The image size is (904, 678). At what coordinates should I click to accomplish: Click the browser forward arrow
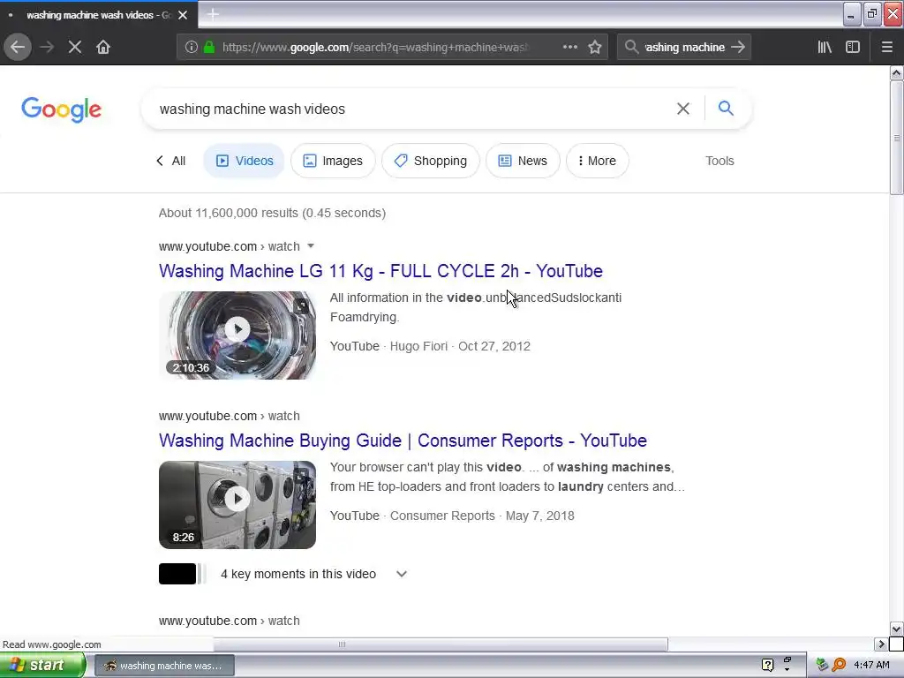click(x=47, y=47)
